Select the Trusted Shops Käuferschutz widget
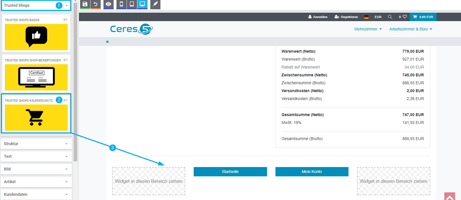Viewport: 461px width, 200px height. (36, 114)
